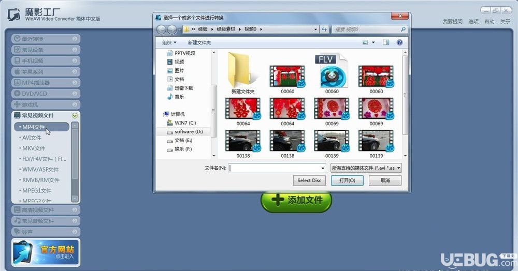Screen dimensions: 518x271
Task: Click the 取消 button
Action: [x=385, y=180]
